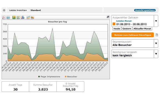This screenshot has width=161, height=100.
Task: Switch to the line chart view
Action: [x=18, y=17]
